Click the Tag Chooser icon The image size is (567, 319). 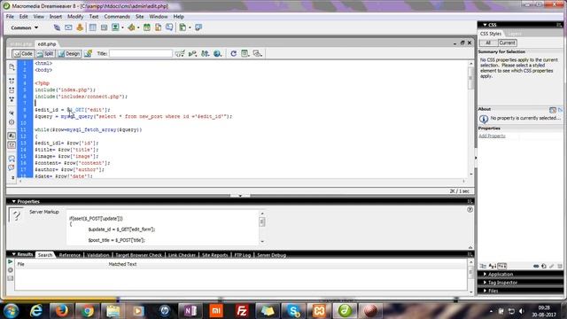[198, 27]
